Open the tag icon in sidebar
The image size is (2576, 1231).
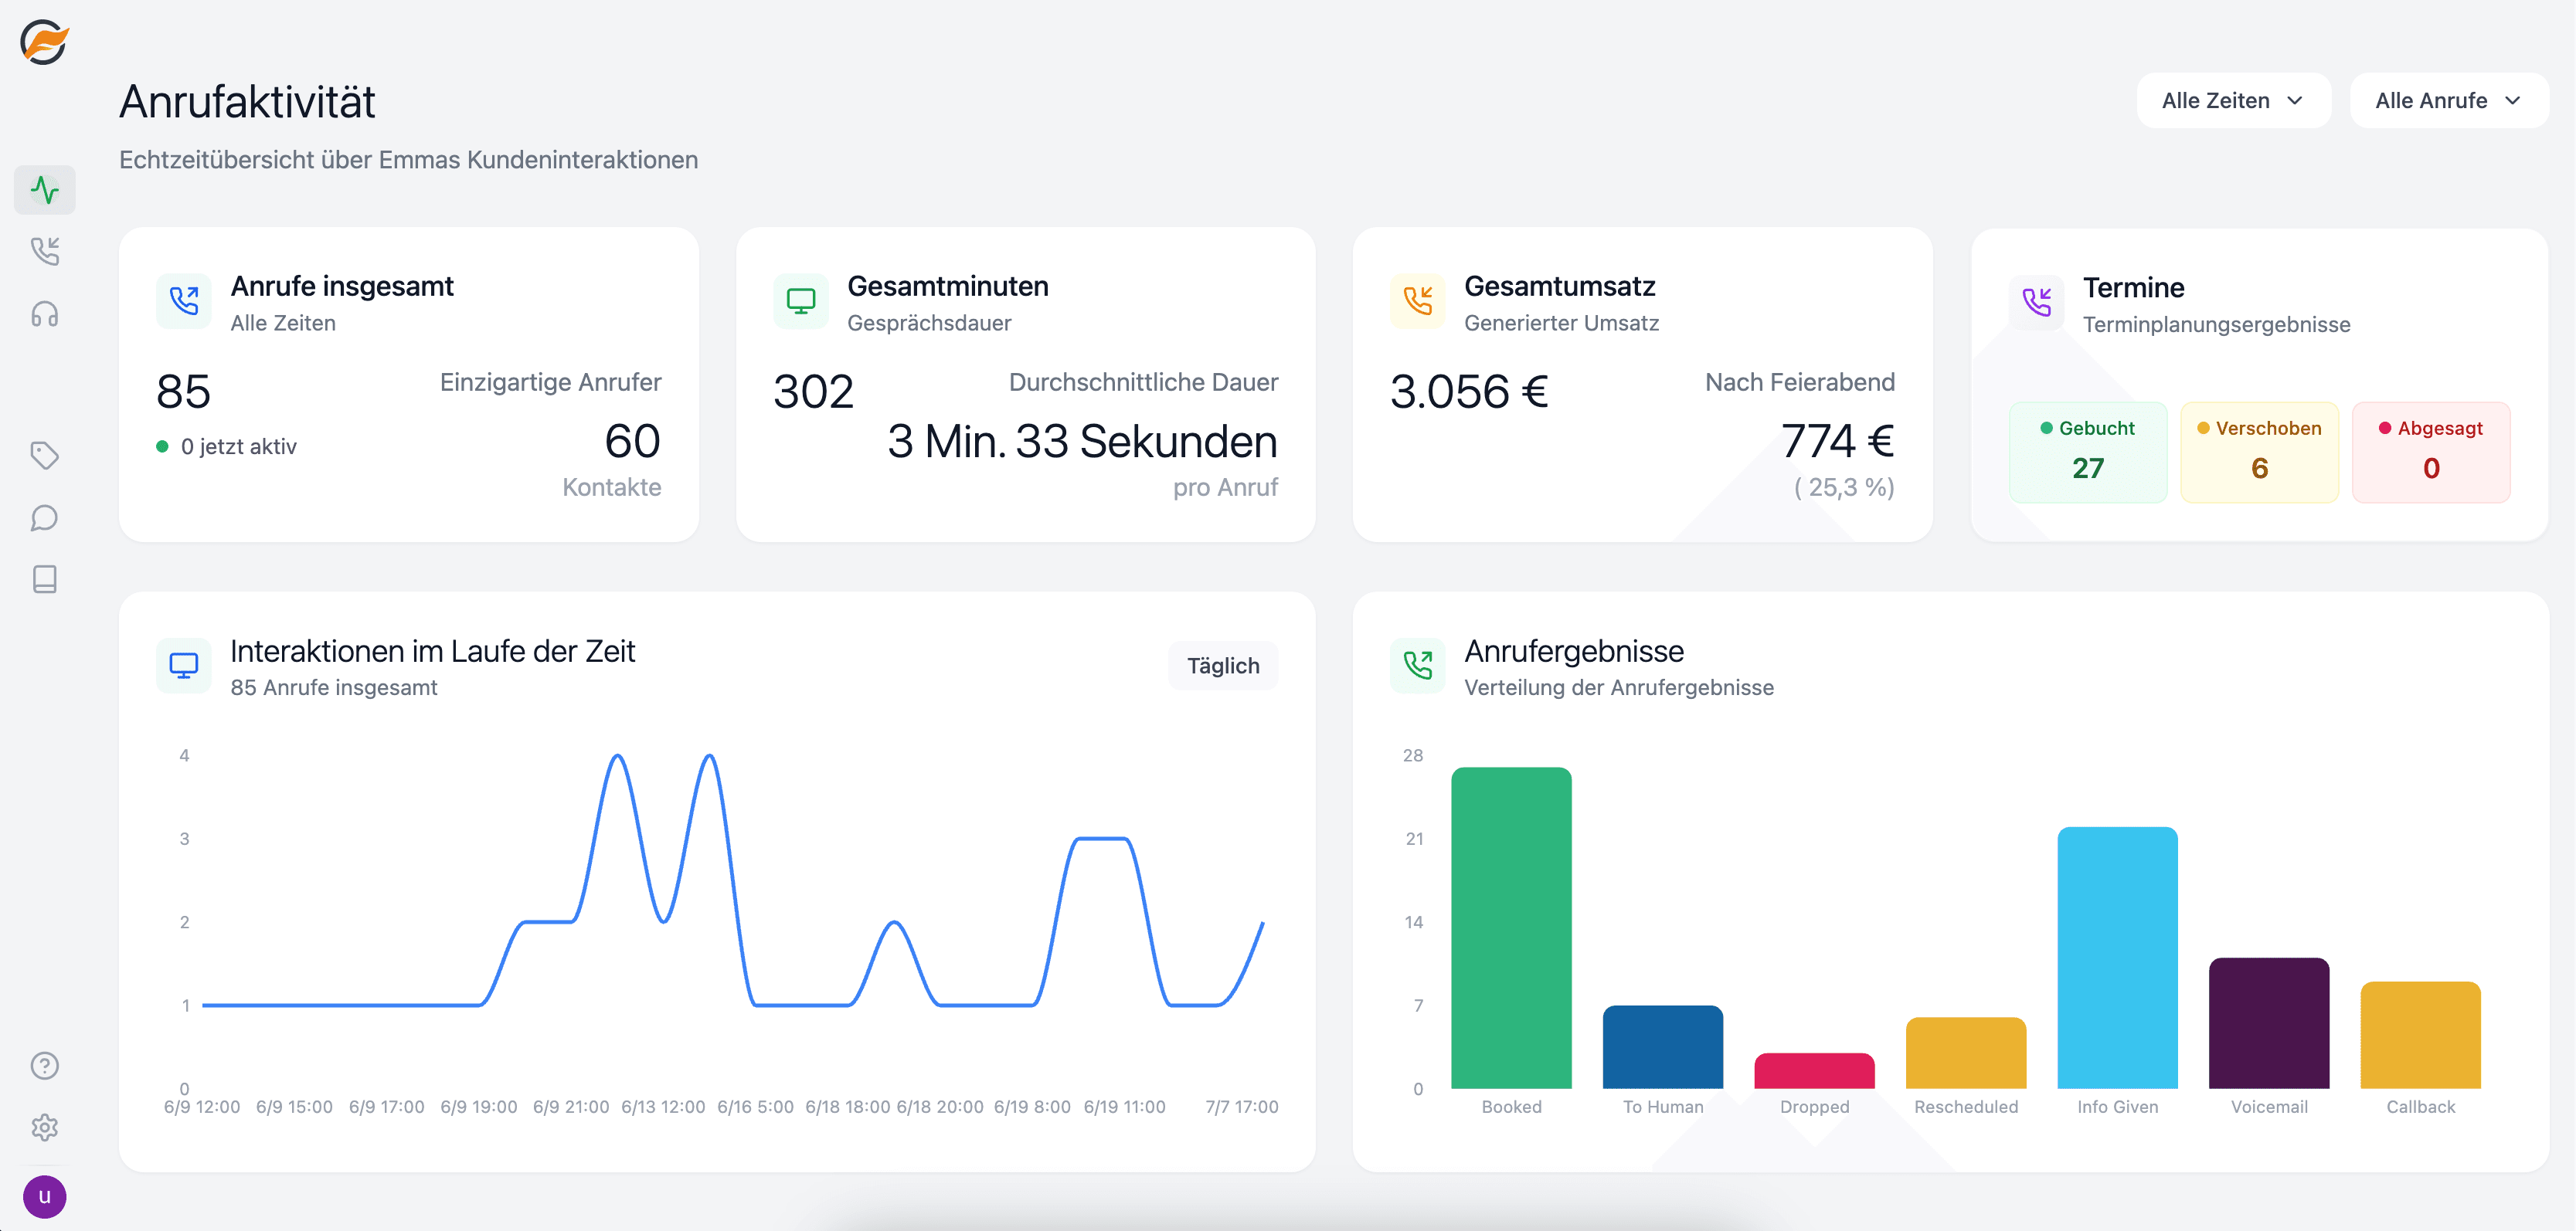point(45,456)
